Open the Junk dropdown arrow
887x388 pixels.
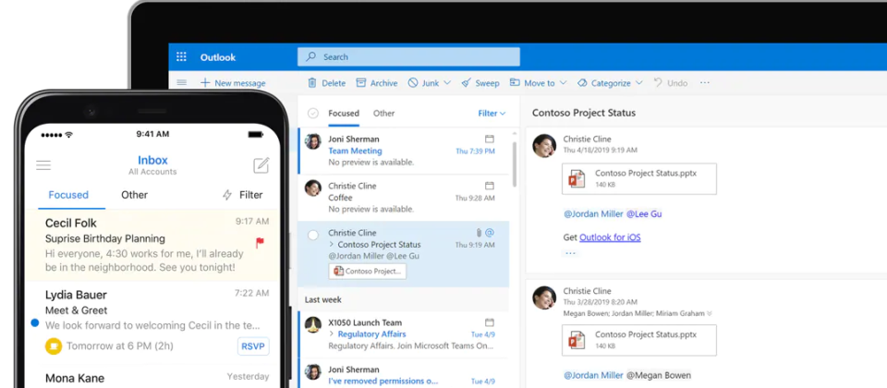tap(447, 82)
